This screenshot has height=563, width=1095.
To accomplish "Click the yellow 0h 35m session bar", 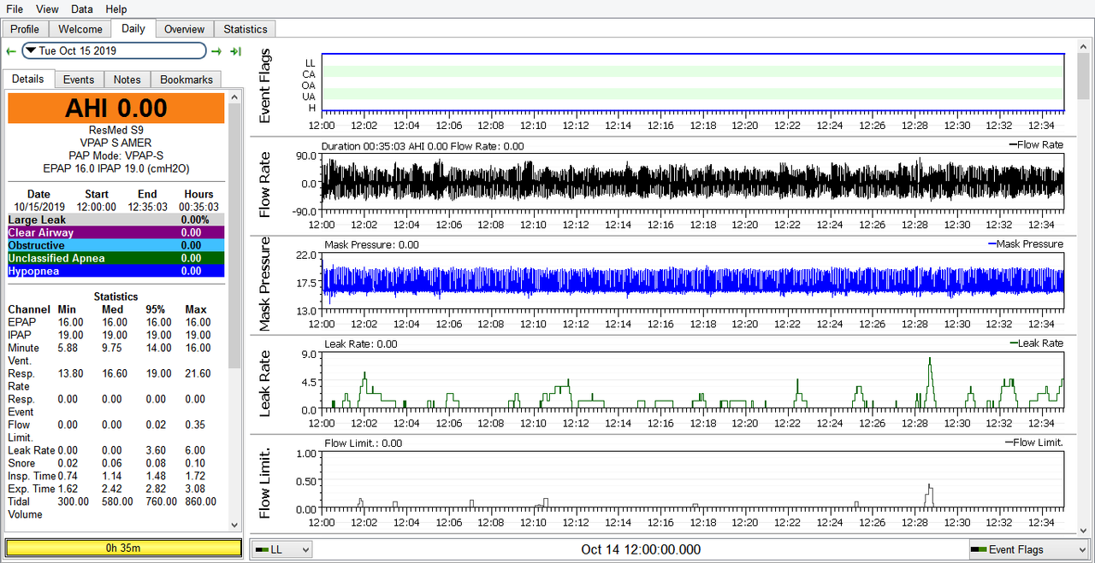I will tap(123, 548).
